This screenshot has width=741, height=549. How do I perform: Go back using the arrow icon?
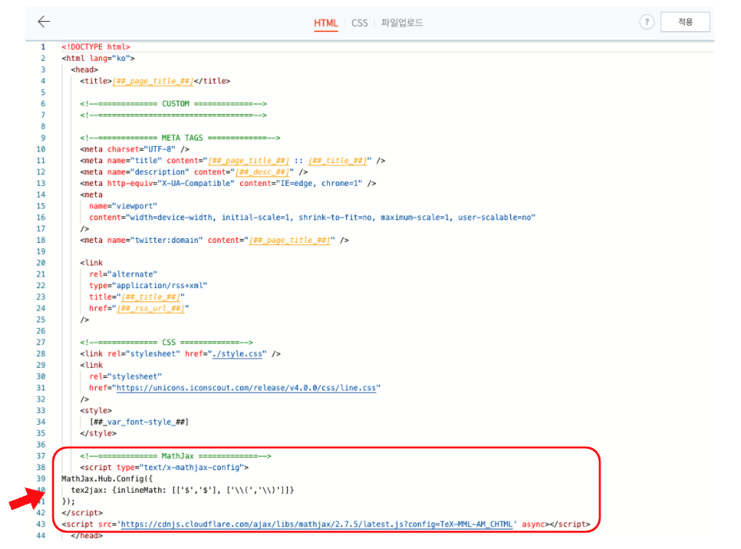point(44,21)
